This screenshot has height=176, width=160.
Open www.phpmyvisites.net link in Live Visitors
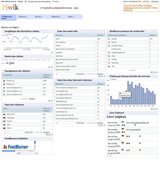[x=140, y=123]
